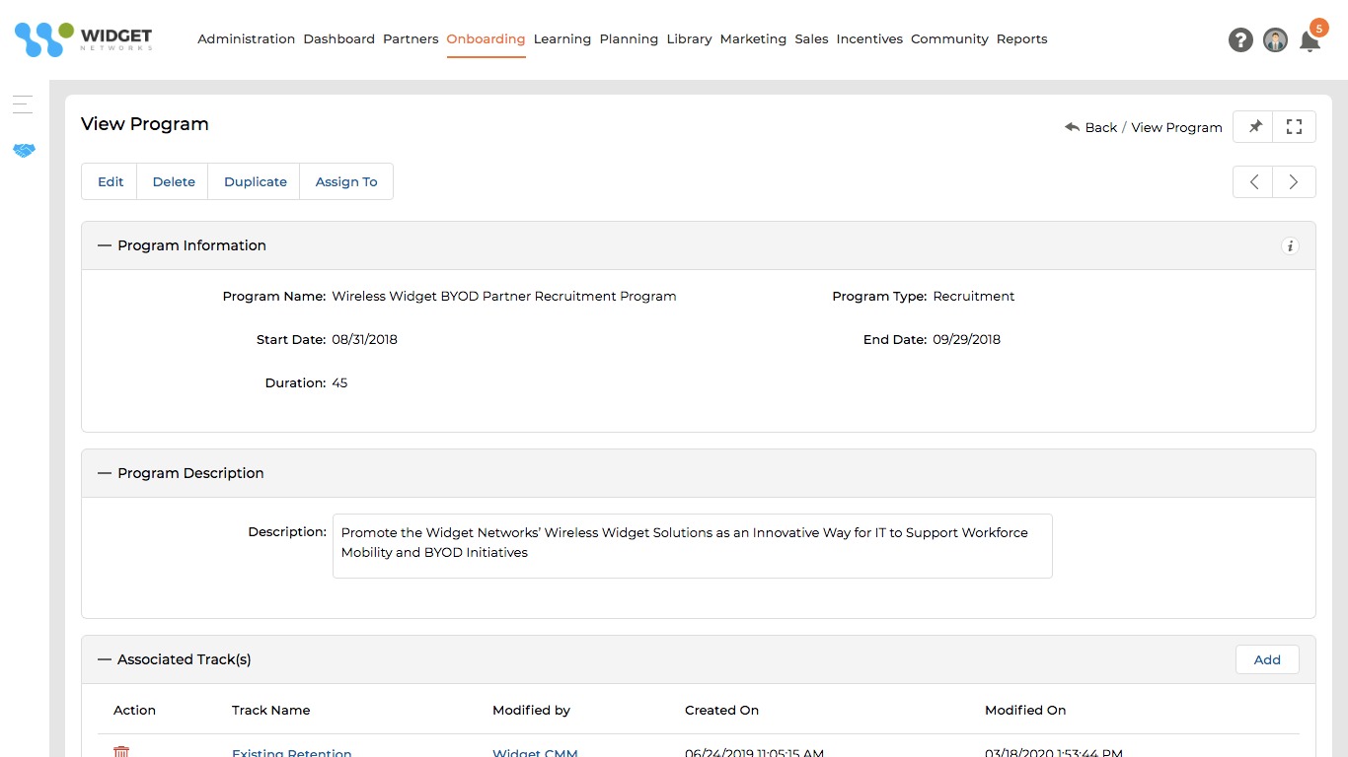Delete the Existing Retention track trash icon
This screenshot has width=1348, height=757.
tap(121, 752)
